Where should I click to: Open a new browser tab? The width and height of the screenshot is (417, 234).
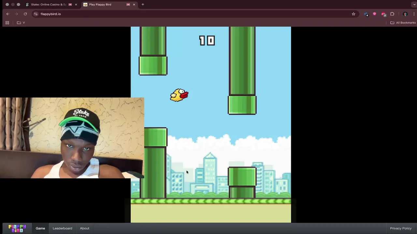(143, 5)
